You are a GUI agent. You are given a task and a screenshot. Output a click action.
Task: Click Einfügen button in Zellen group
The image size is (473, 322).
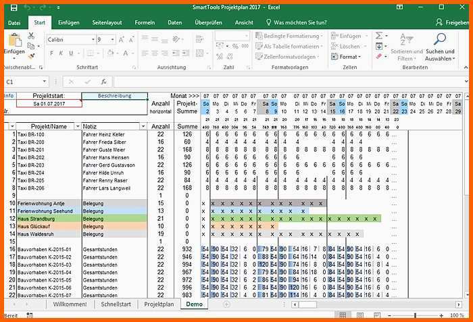349,36
